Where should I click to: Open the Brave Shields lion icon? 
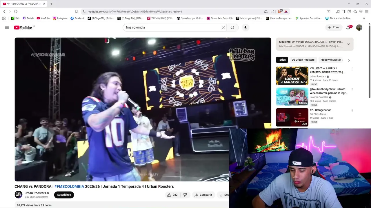tap(280, 12)
